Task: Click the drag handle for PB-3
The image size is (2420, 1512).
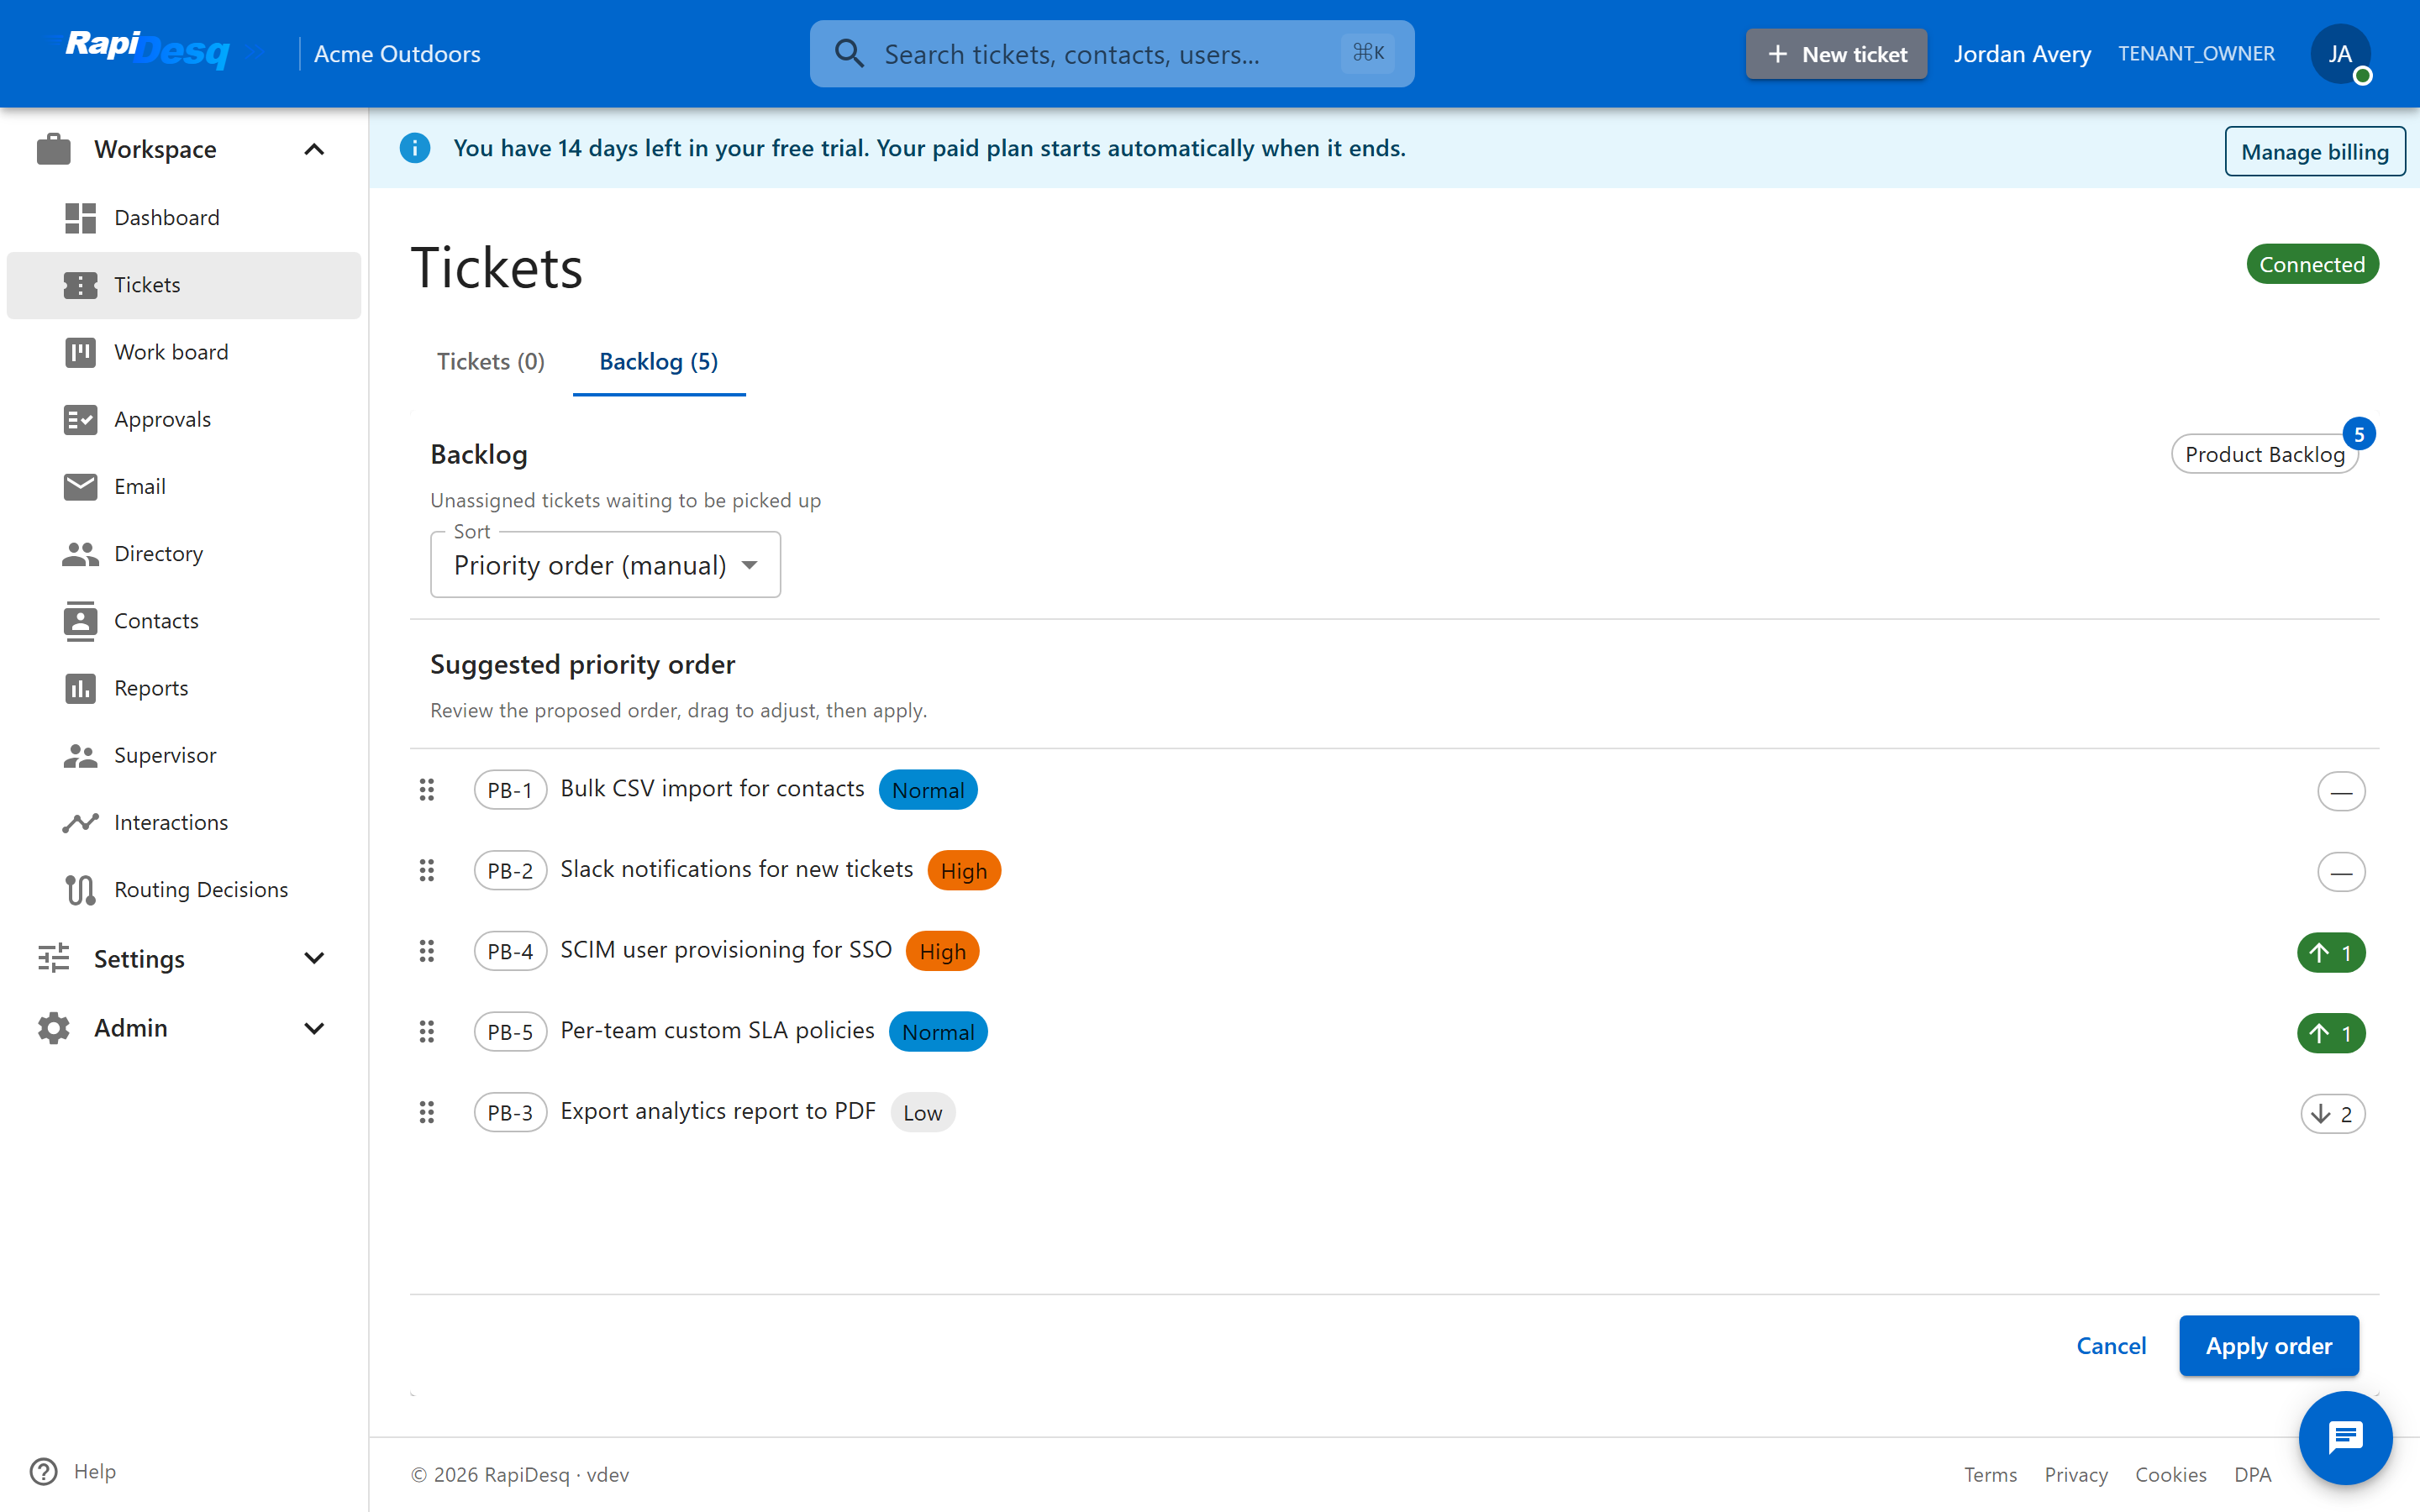Action: [x=427, y=1112]
